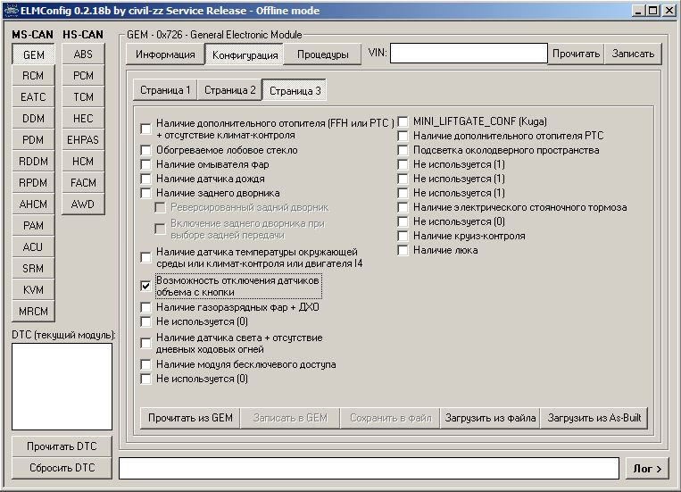Go to Страница 1 tab
This screenshot has width=681, height=492.
[x=165, y=90]
